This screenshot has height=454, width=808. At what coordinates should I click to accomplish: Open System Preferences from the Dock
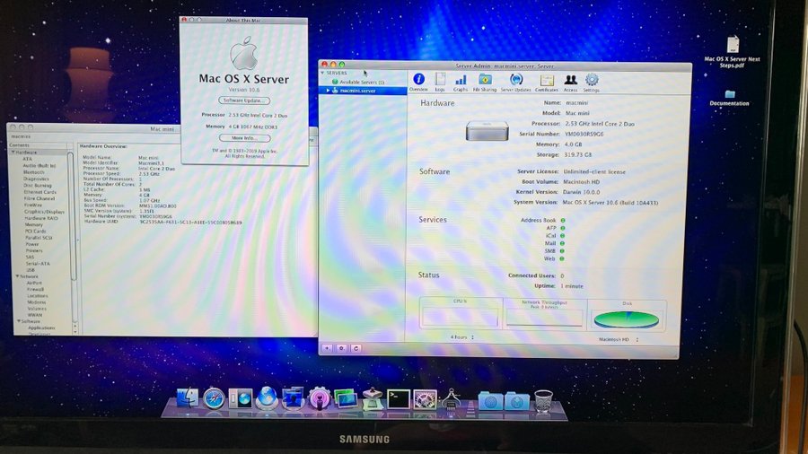pos(426,399)
